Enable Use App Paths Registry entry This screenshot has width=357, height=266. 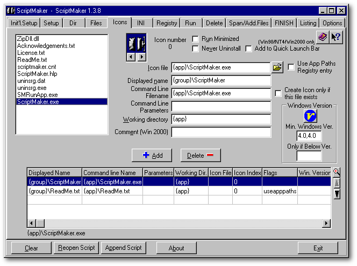pos(291,67)
